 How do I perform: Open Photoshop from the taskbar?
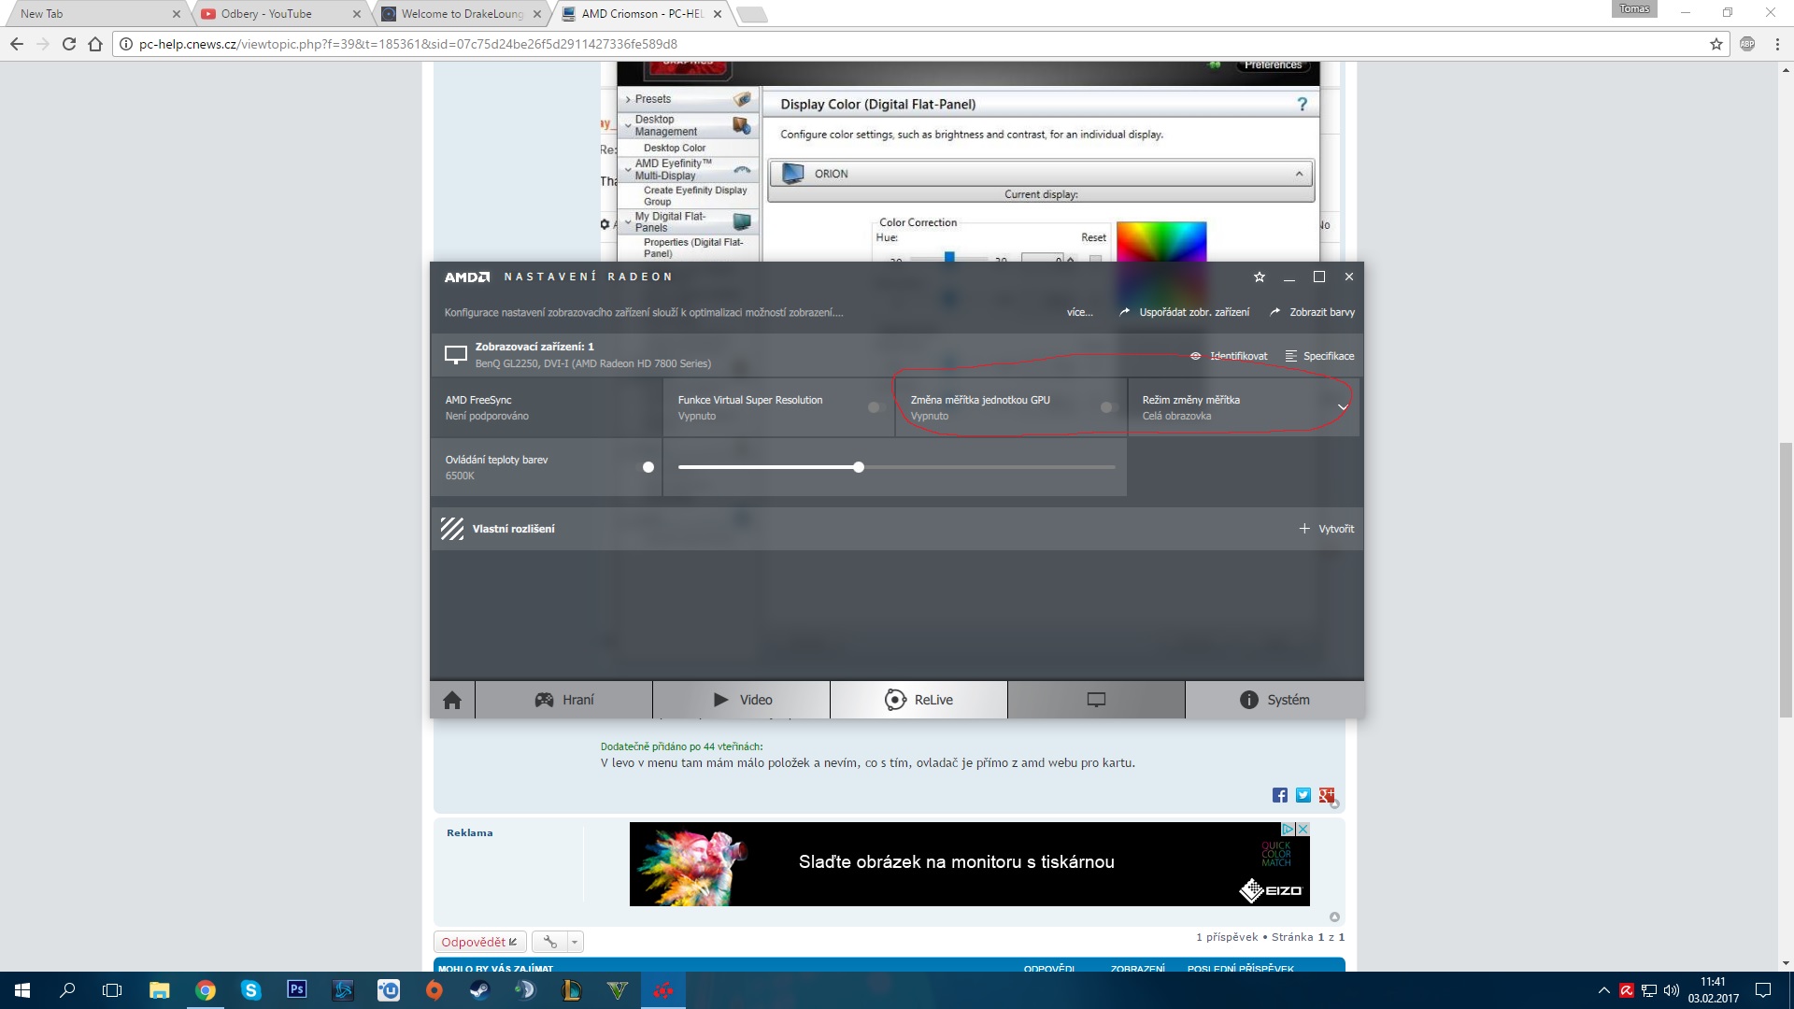(296, 989)
